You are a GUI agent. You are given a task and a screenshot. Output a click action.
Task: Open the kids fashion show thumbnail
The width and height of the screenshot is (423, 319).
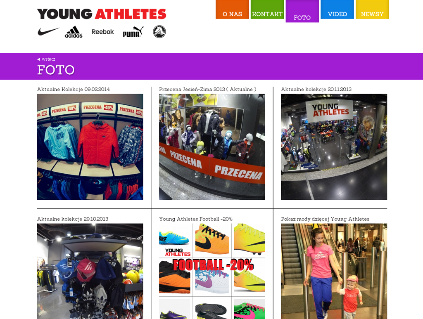tap(334, 271)
